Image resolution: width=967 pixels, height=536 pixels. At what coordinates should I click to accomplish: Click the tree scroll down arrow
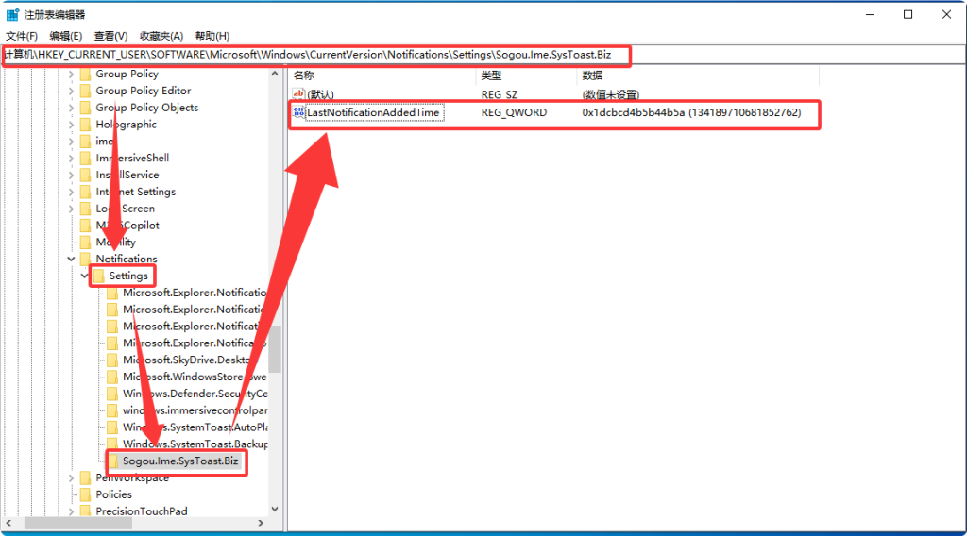275,509
